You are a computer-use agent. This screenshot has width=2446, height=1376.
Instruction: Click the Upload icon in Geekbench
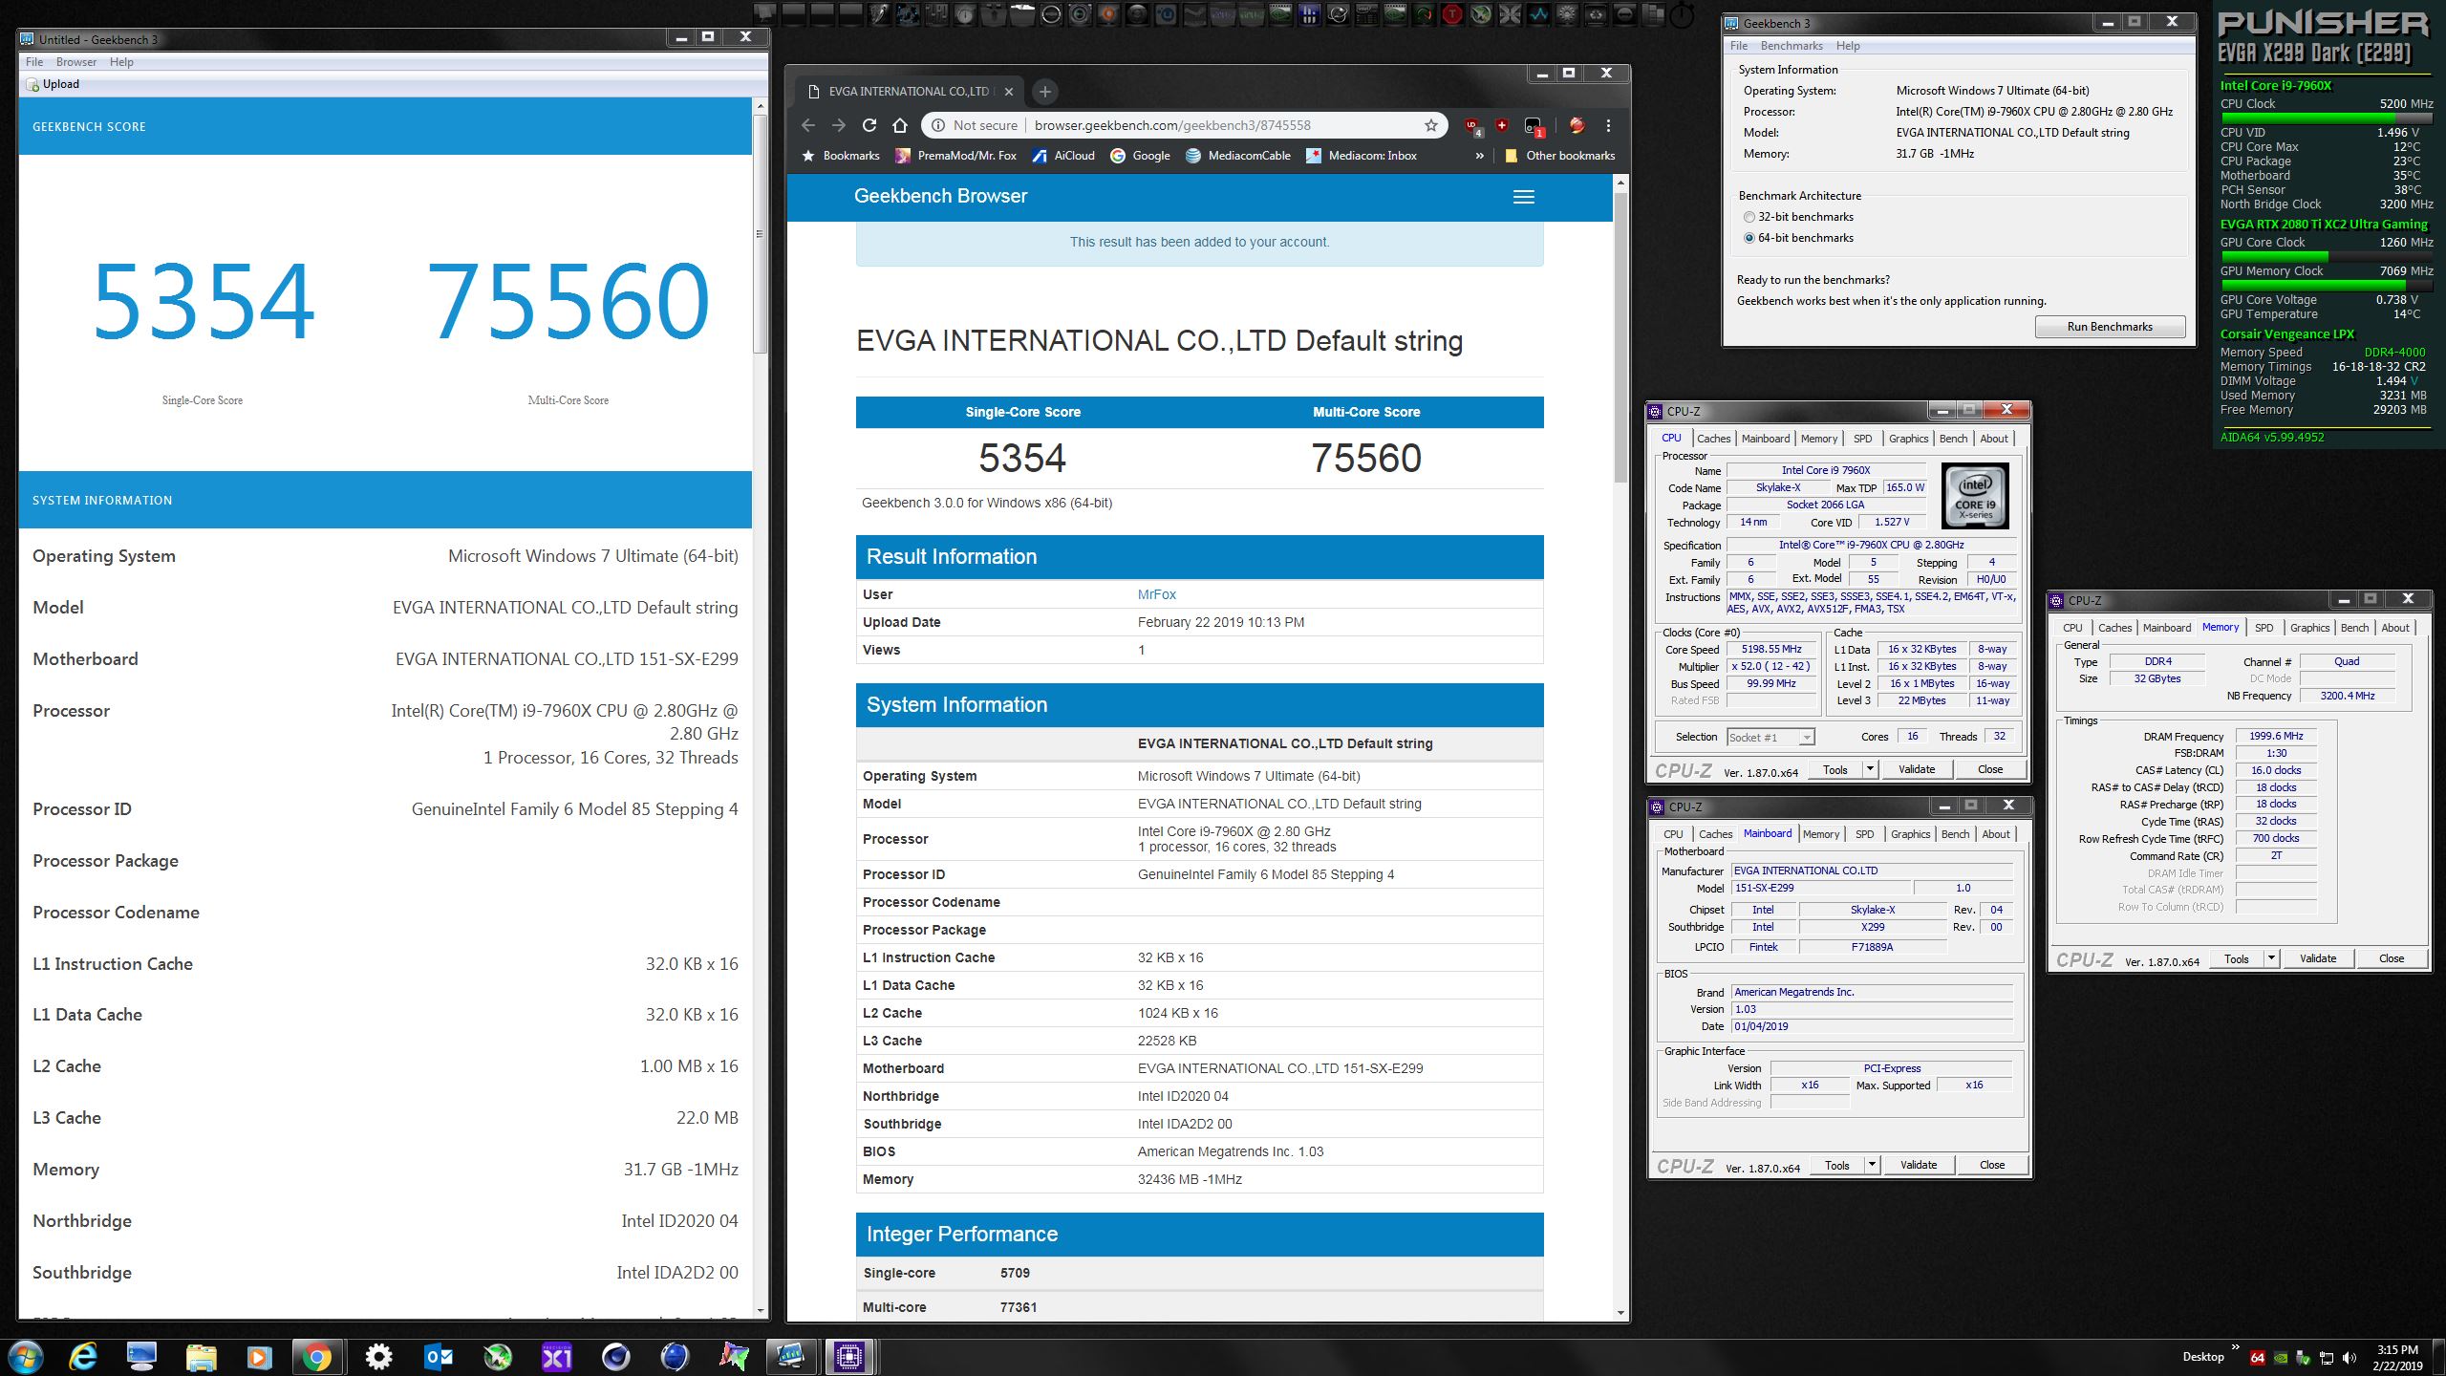pyautogui.click(x=33, y=84)
